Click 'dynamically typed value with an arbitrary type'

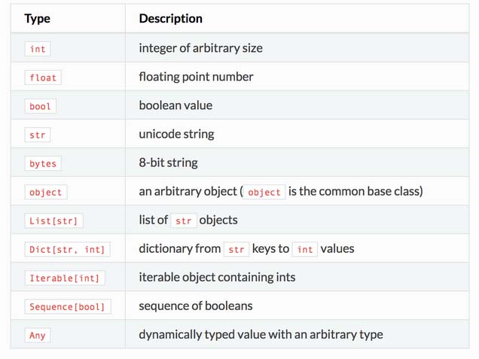click(x=261, y=335)
